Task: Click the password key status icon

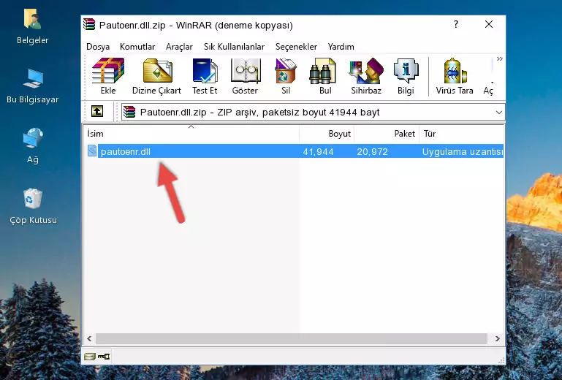Action: (104, 357)
